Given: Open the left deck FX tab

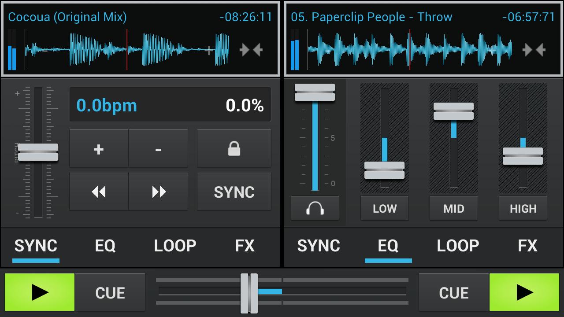Looking at the screenshot, I should [x=245, y=246].
